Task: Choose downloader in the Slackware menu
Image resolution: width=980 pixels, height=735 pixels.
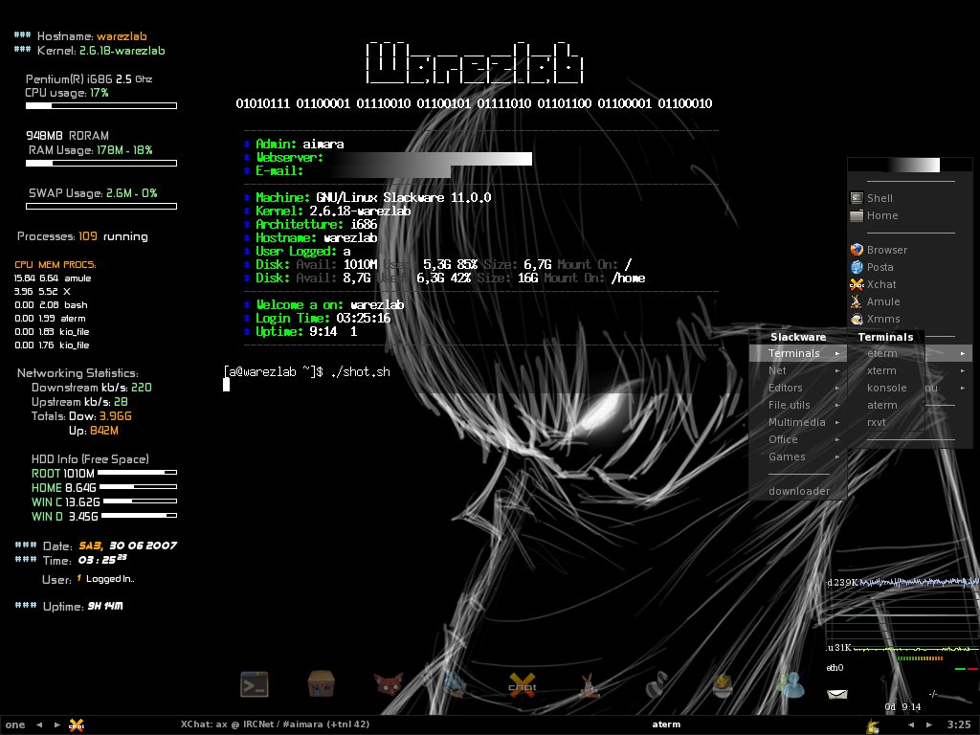Action: pos(798,491)
